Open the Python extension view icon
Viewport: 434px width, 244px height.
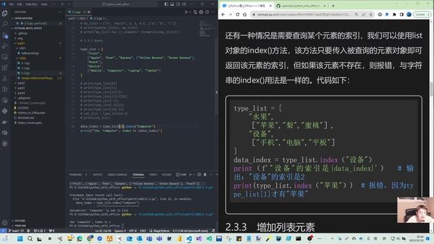coord(5,111)
